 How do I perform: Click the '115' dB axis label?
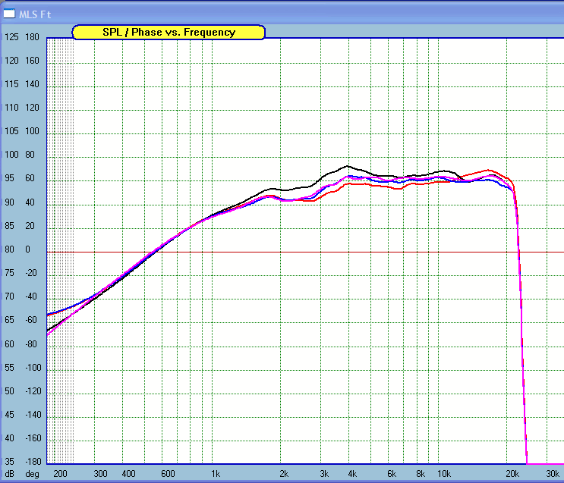point(11,84)
